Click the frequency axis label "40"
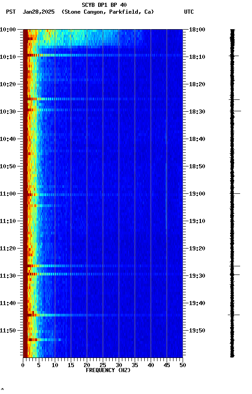 [151, 365]
